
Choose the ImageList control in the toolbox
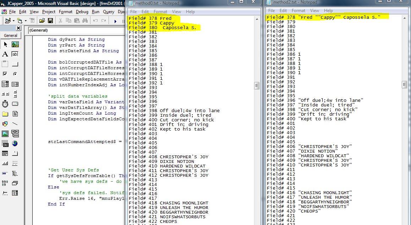[15, 183]
